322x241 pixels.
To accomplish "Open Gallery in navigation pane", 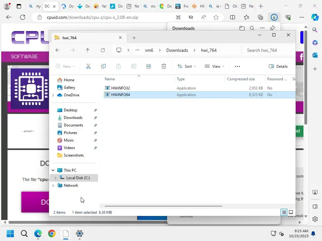I will [69, 88].
